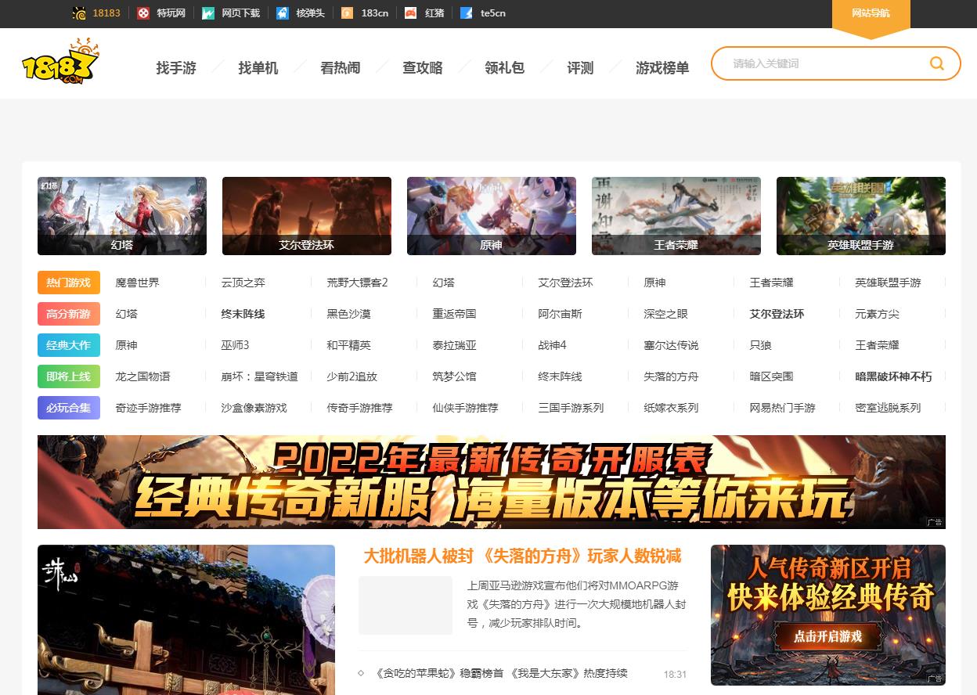Click the 183cn orange icon
Image resolution: width=977 pixels, height=695 pixels.
coord(347,13)
